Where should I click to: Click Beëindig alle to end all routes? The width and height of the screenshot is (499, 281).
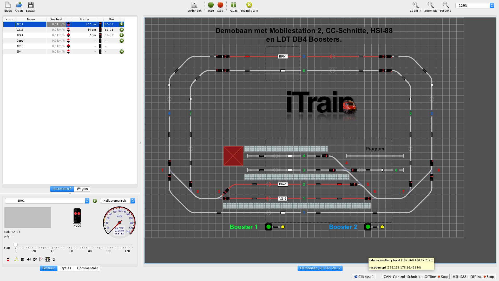pyautogui.click(x=249, y=7)
